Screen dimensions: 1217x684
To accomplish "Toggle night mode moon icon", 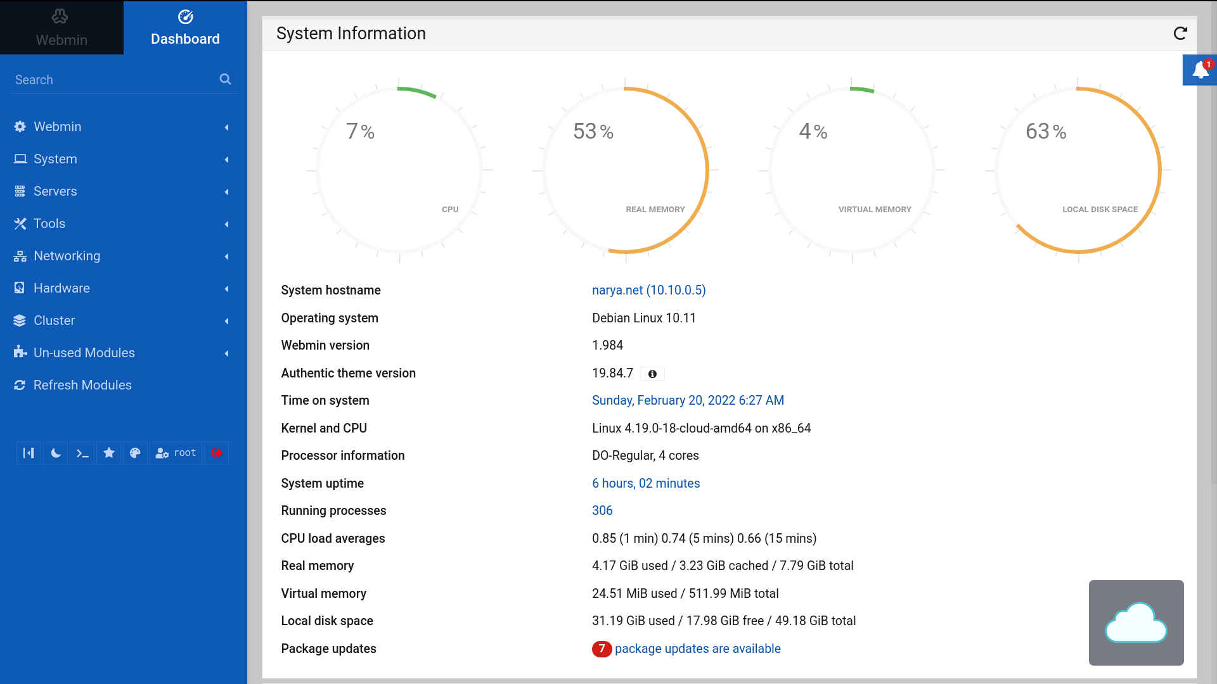I will (x=56, y=453).
